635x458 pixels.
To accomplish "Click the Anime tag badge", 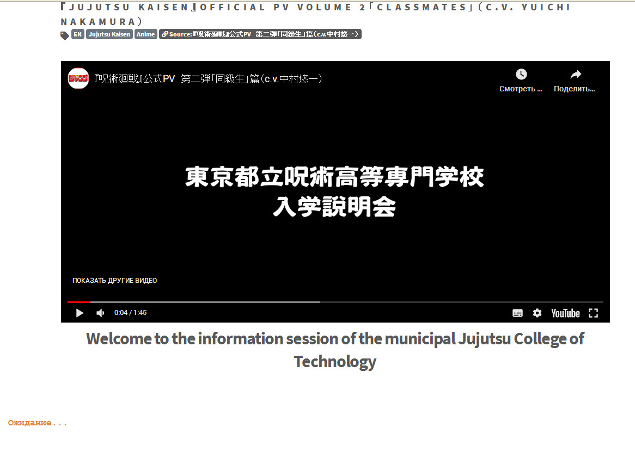I will tap(145, 34).
